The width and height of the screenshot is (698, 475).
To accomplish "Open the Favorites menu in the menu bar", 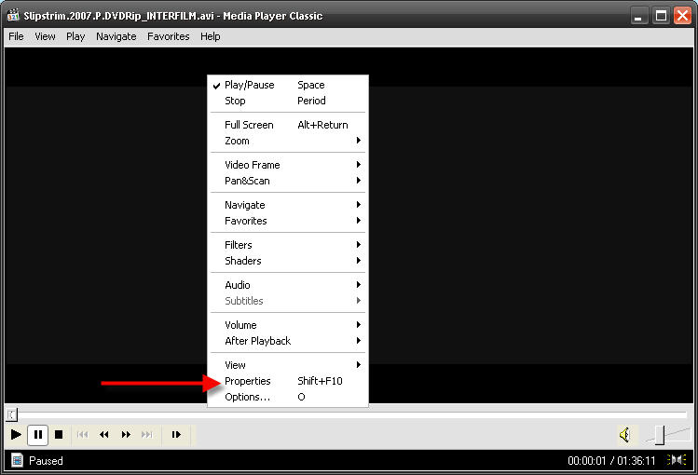I will click(x=169, y=36).
